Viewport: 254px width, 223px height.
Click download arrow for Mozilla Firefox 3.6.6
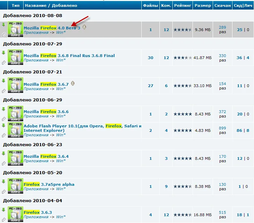click(x=3, y=109)
